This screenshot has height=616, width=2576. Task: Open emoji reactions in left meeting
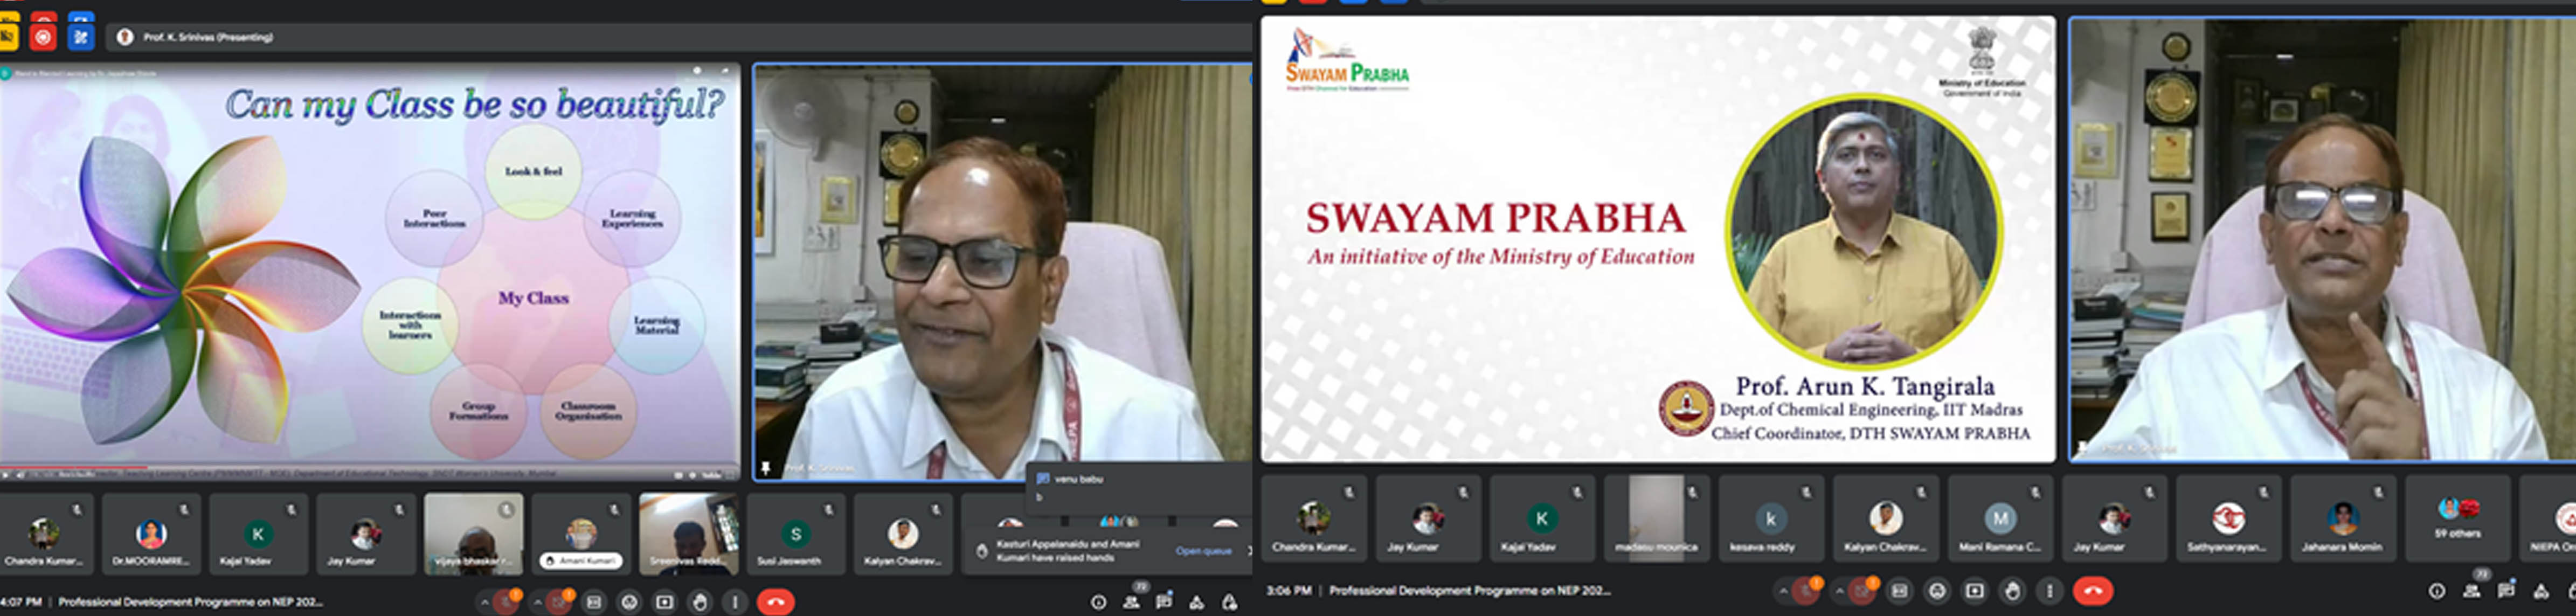point(629,602)
